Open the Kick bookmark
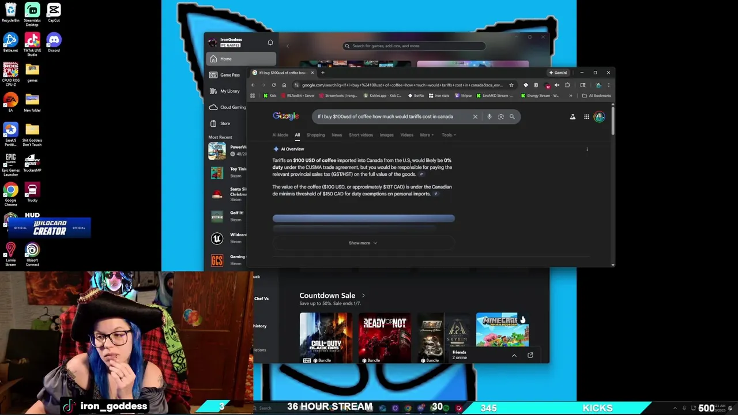Screen dimensions: 738x415 pos(270,96)
